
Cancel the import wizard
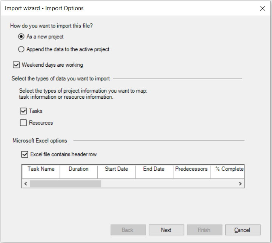pyautogui.click(x=243, y=230)
